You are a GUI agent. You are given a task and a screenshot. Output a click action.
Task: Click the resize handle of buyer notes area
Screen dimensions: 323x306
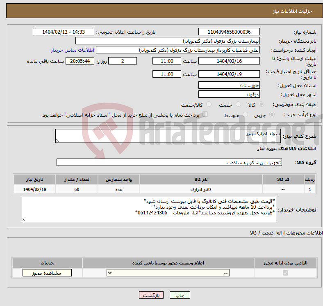(x=24, y=220)
